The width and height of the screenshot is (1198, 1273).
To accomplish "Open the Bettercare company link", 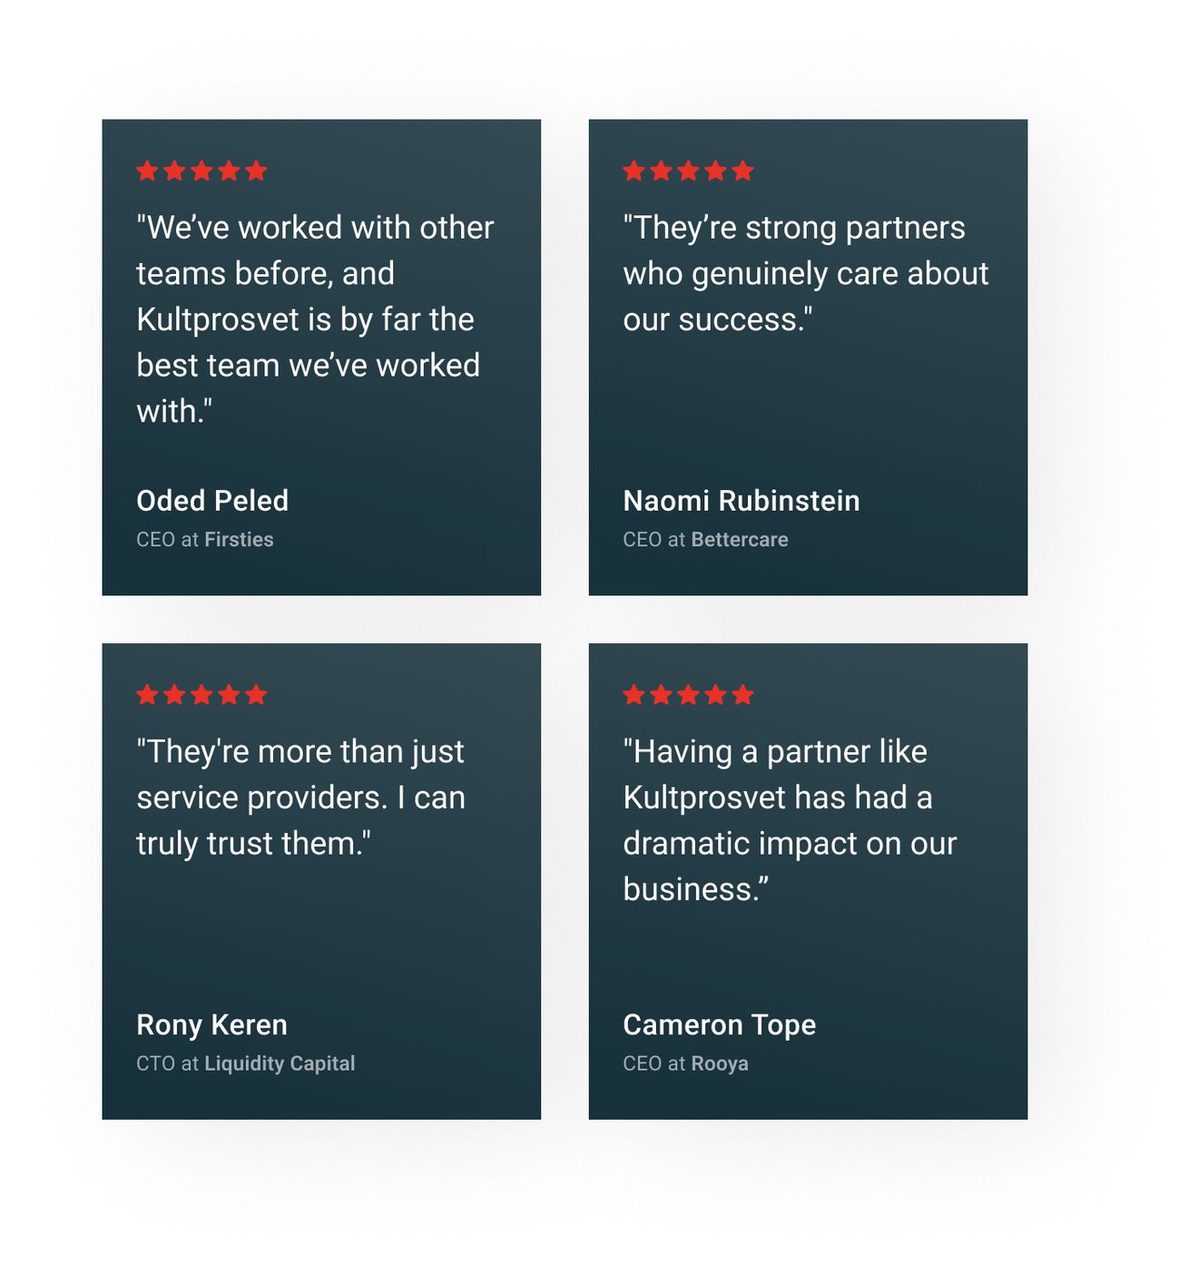I will 739,540.
